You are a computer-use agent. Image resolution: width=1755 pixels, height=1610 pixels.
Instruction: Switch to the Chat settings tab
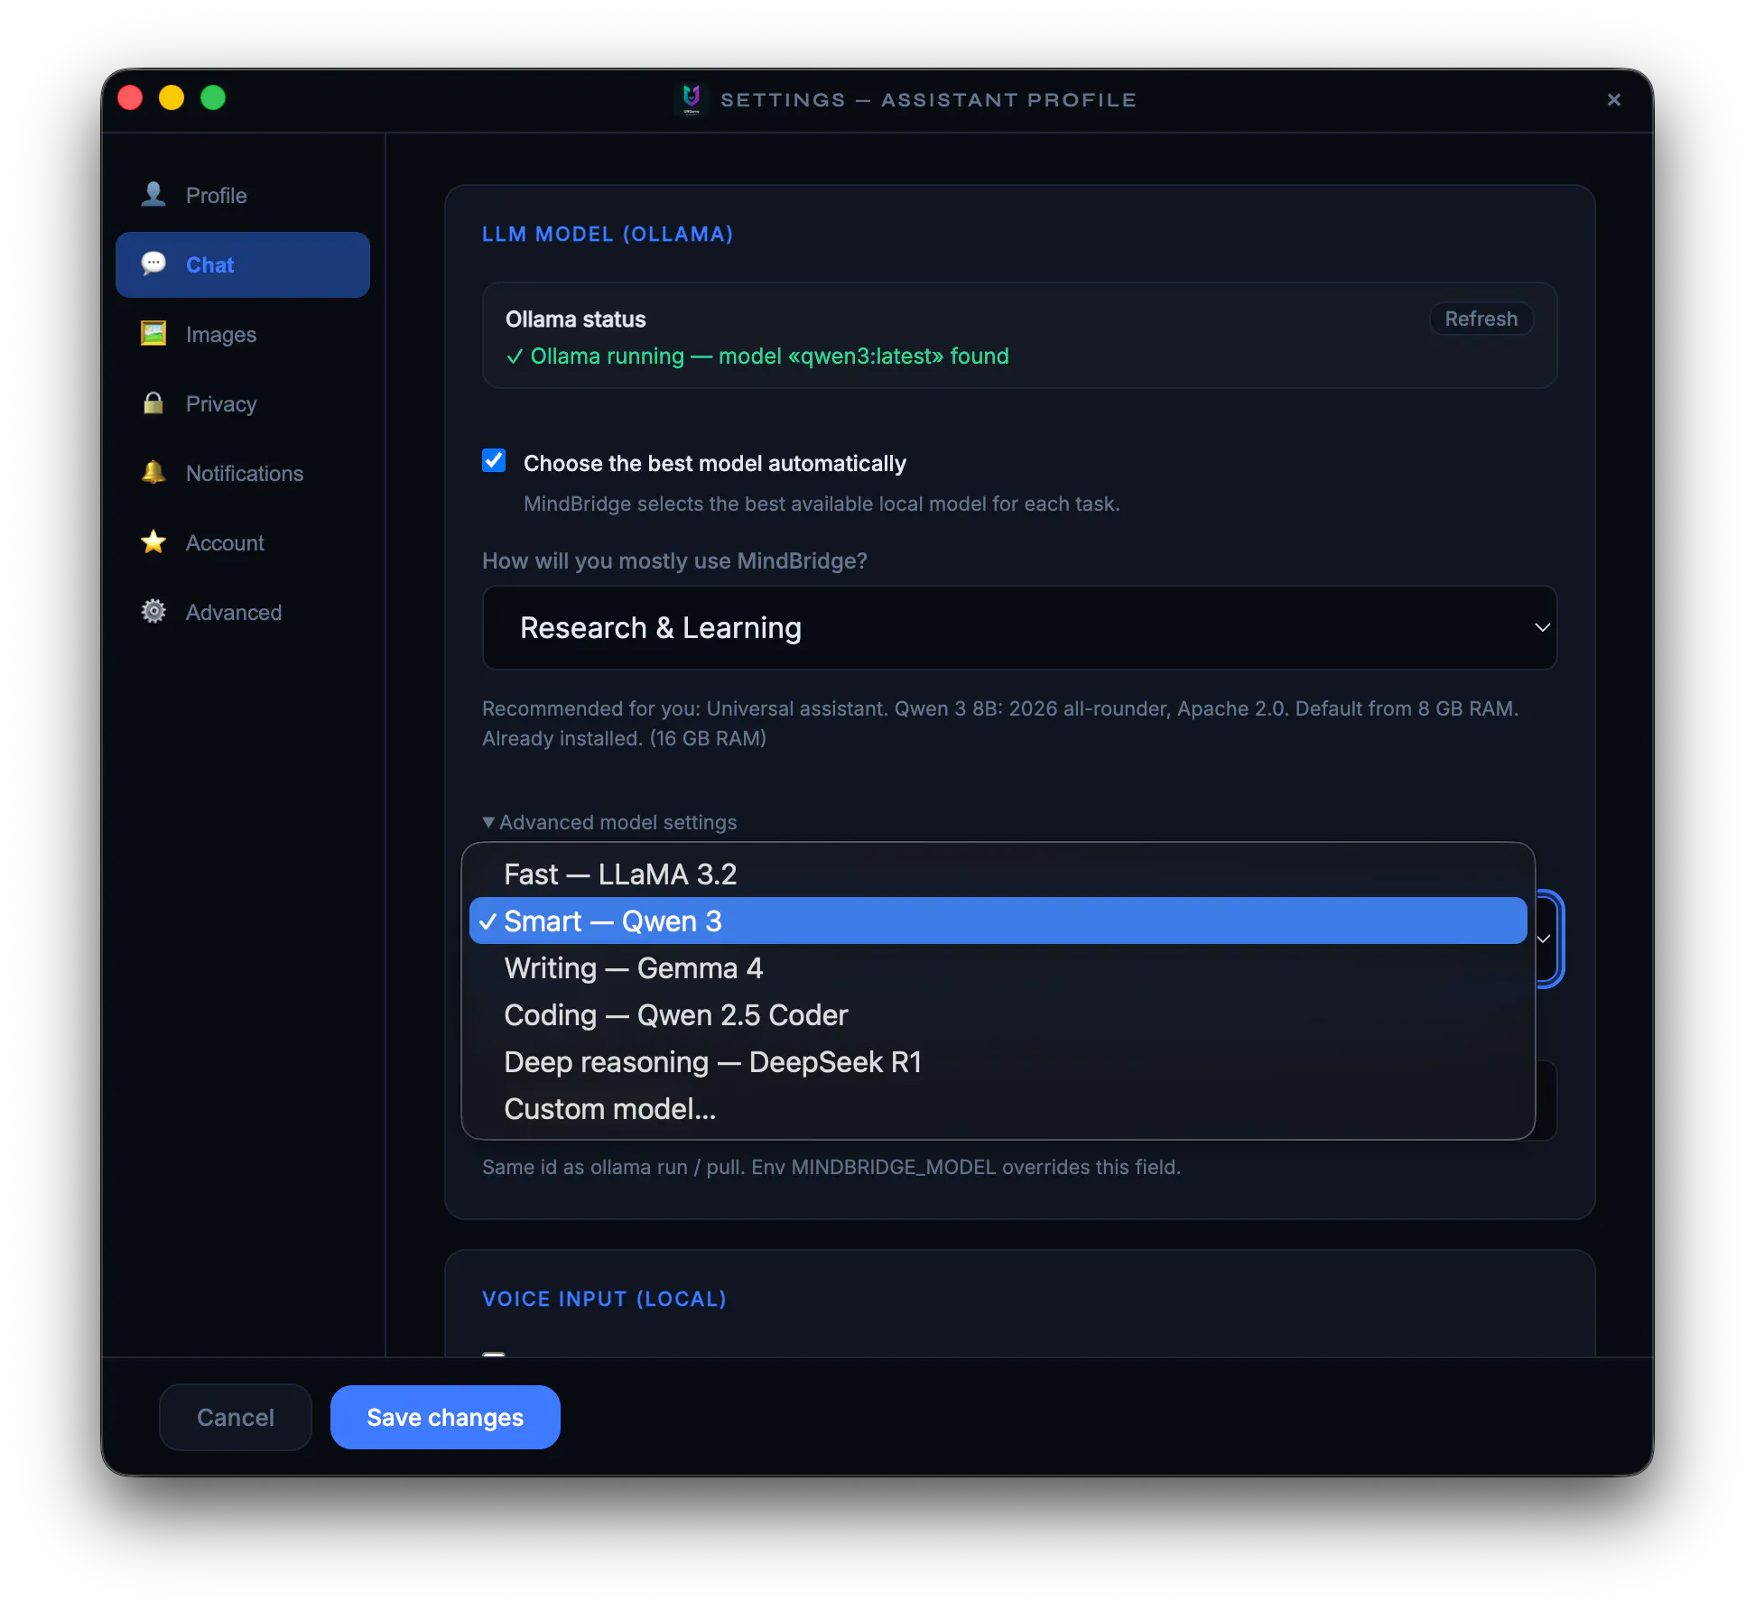(x=243, y=264)
